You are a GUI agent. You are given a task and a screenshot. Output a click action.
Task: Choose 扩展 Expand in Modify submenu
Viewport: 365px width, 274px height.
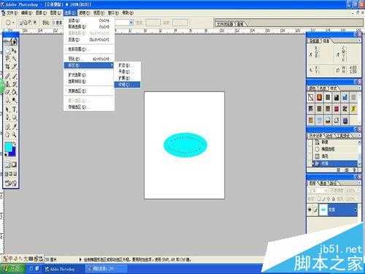(x=127, y=78)
